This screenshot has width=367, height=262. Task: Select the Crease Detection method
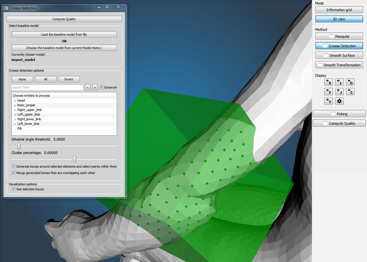339,46
